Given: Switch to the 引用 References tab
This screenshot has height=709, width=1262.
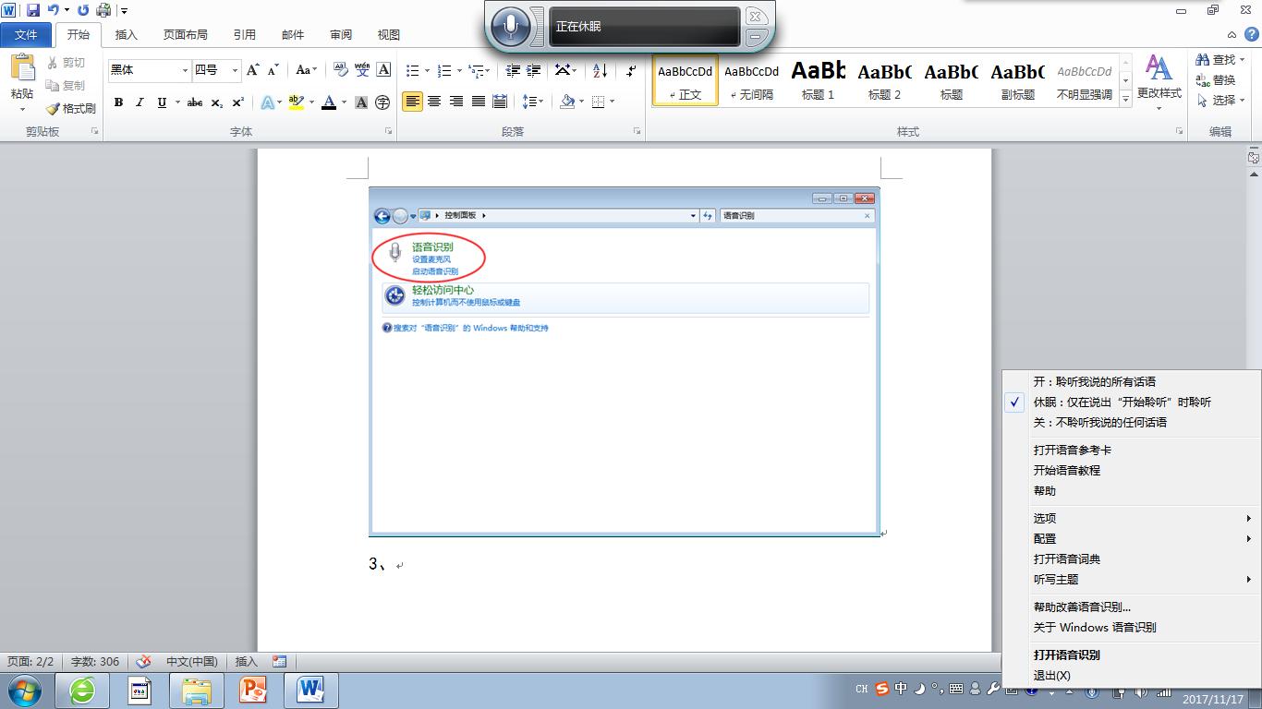Looking at the screenshot, I should pyautogui.click(x=245, y=35).
